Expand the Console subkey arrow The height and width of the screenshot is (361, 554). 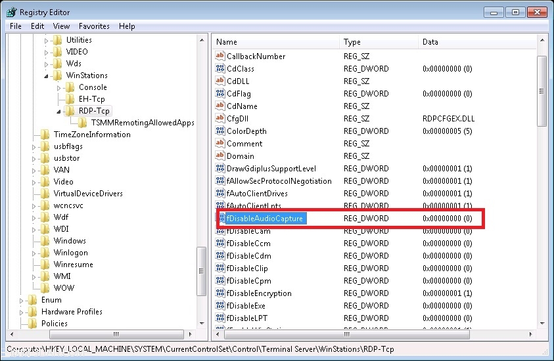(x=59, y=88)
